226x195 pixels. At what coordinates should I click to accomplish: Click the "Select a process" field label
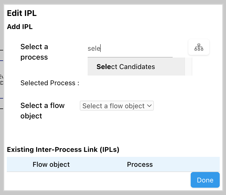(x=34, y=52)
